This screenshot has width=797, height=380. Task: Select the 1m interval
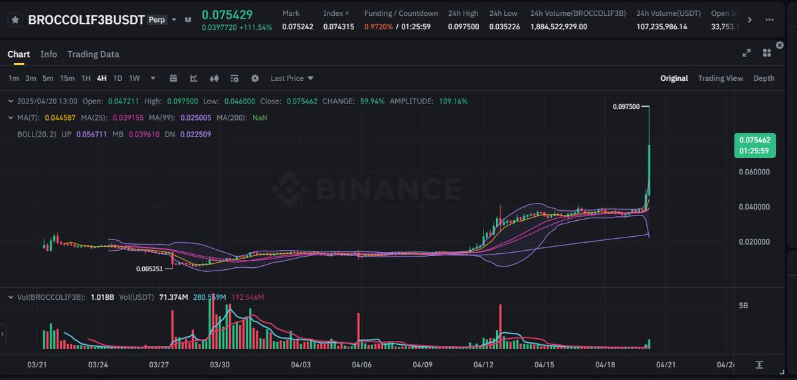13,78
